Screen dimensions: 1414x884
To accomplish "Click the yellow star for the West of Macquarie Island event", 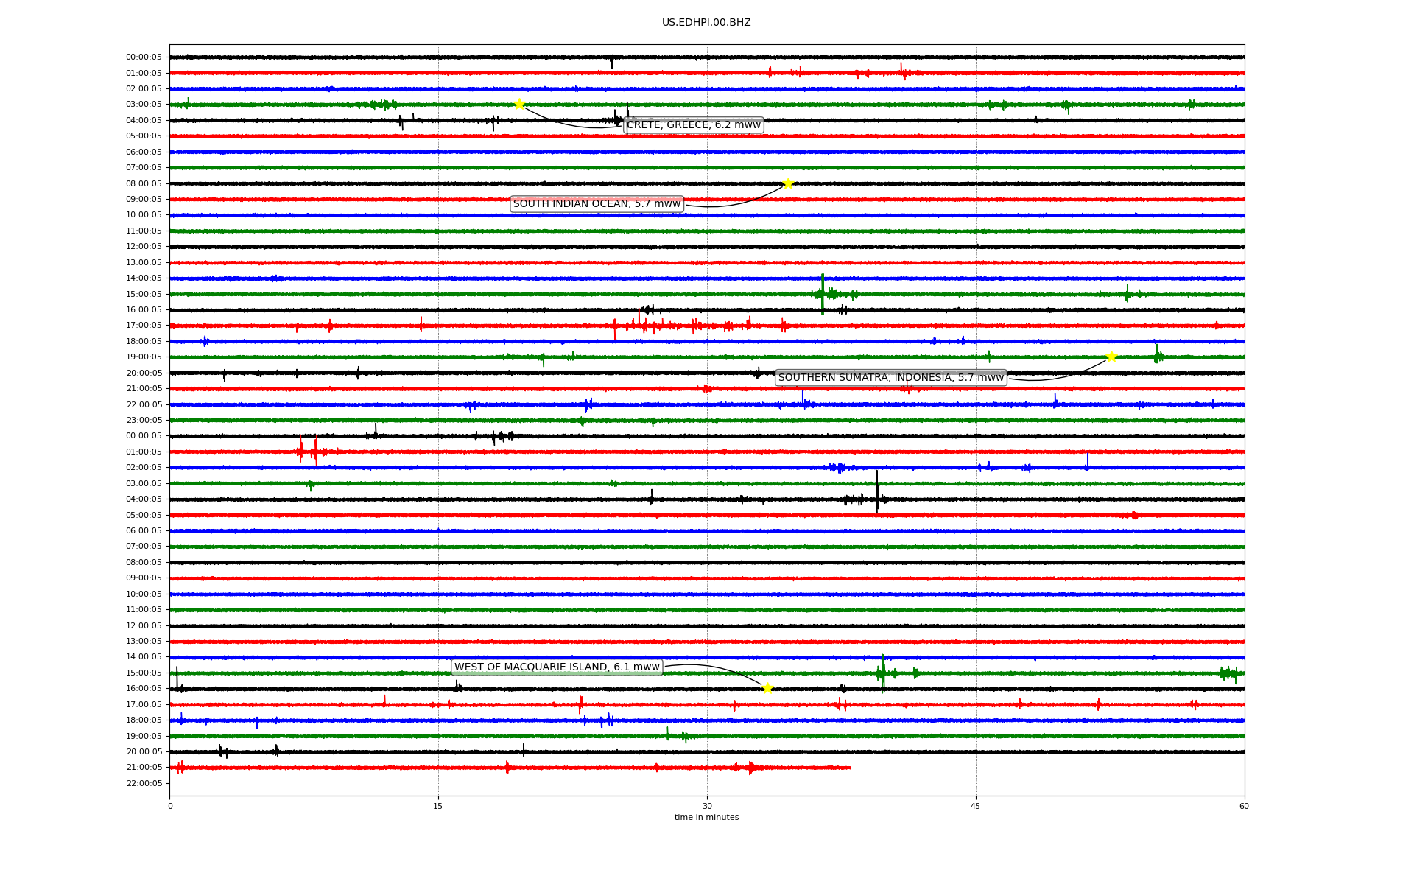I will [x=767, y=688].
